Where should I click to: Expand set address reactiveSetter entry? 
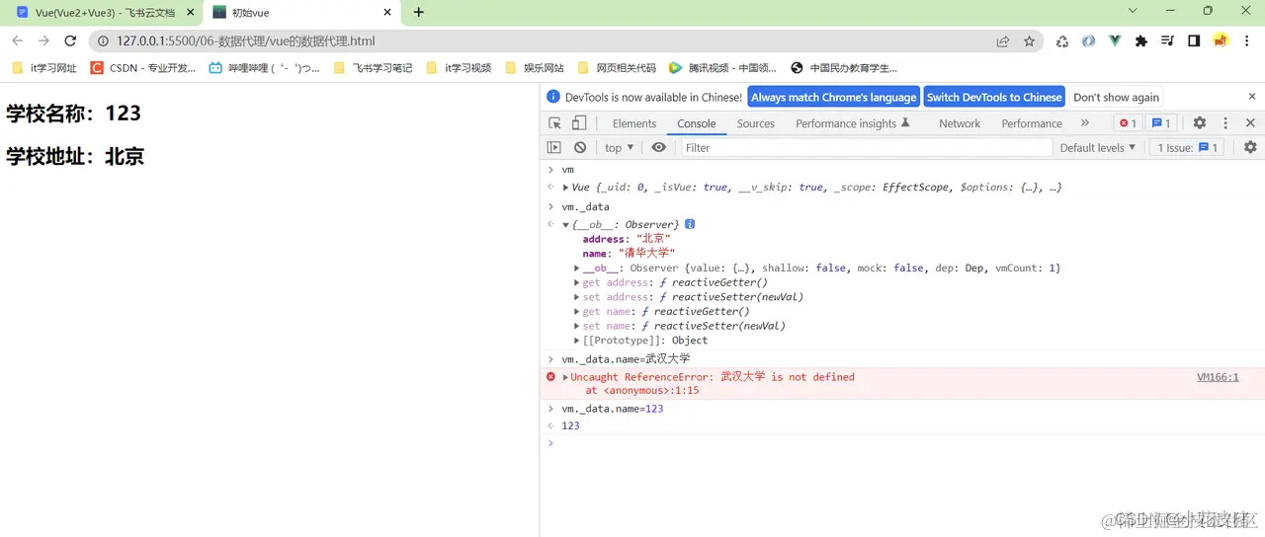(577, 297)
